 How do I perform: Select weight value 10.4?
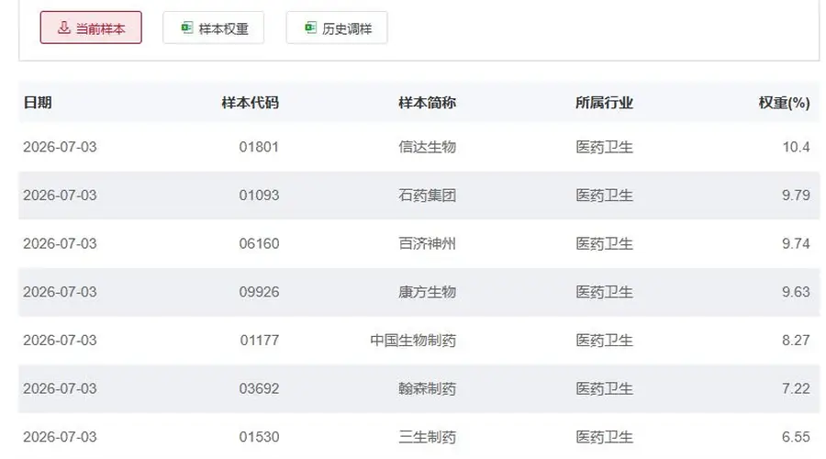[796, 147]
